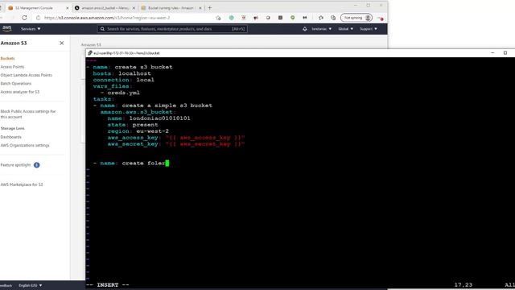The image size is (515, 290).
Task: Switch to the Bucket naming rules tab
Action: tap(171, 8)
